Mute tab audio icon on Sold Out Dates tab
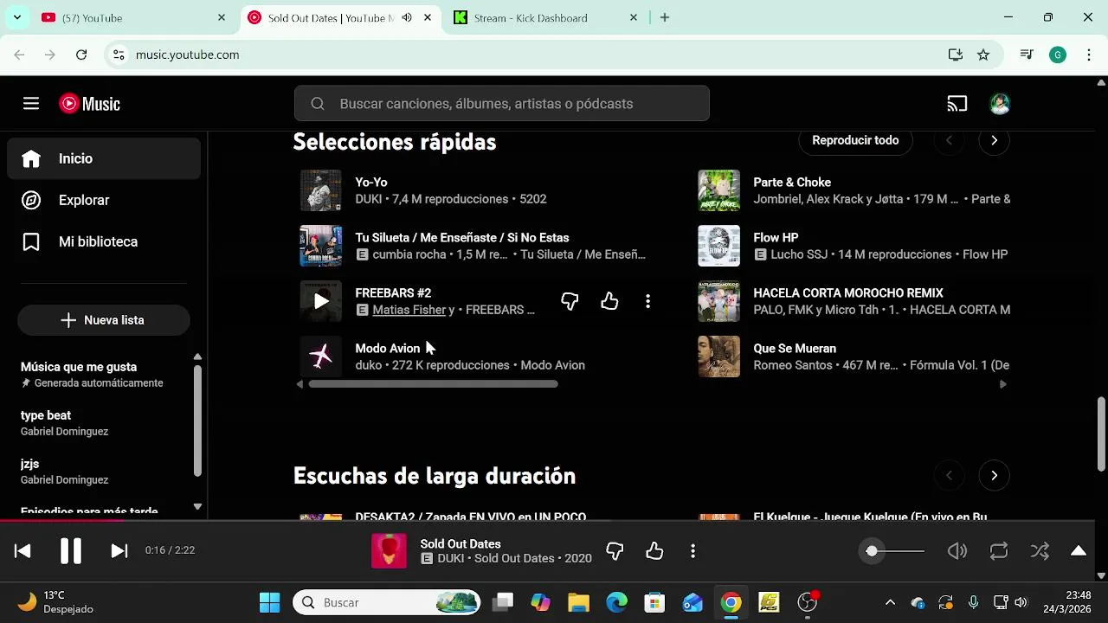This screenshot has width=1108, height=623. (407, 17)
